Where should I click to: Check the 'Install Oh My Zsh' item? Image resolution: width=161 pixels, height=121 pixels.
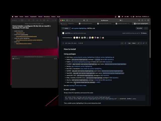coord(13,31)
